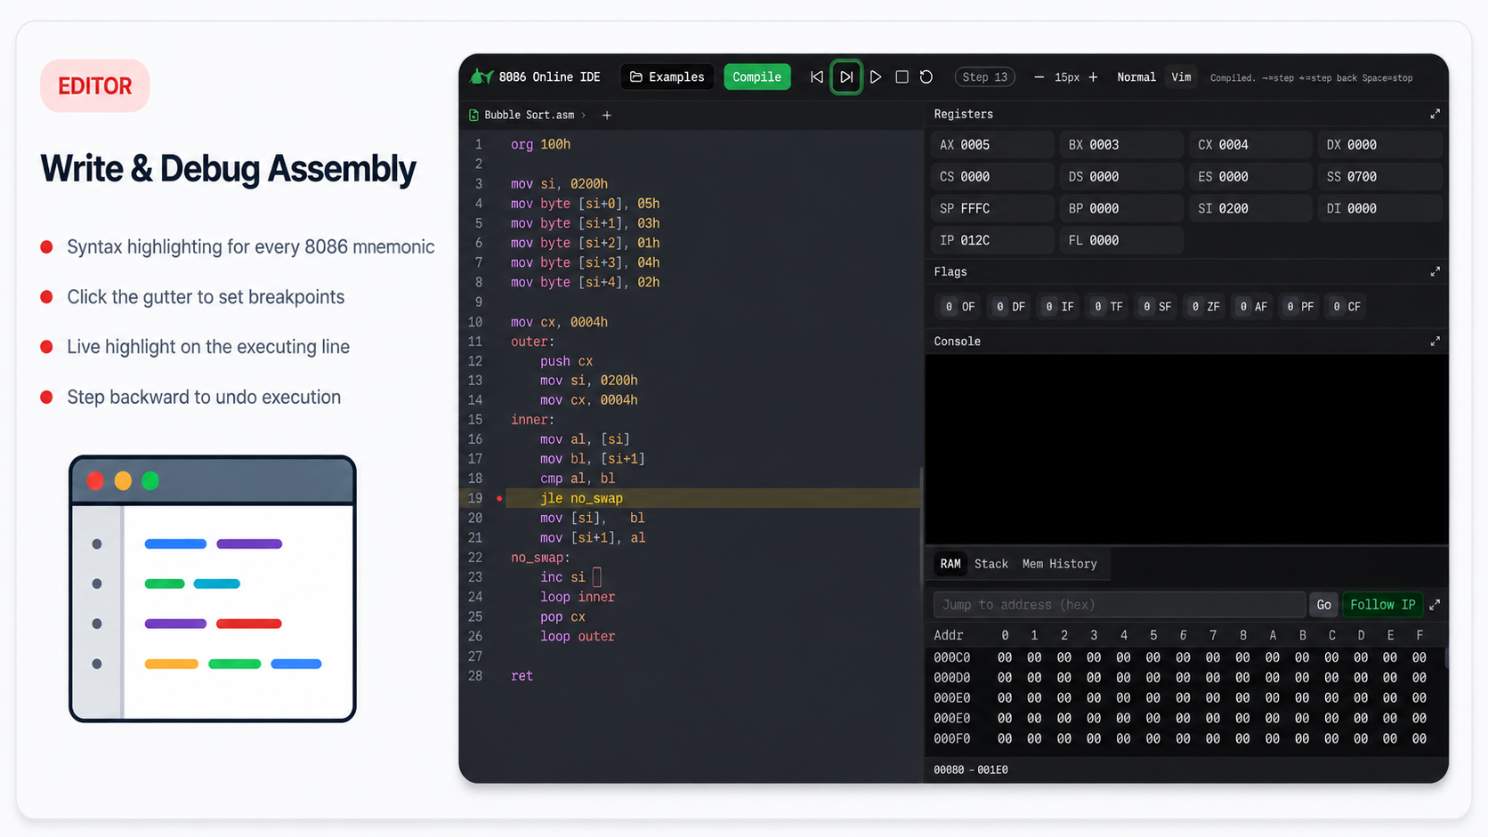Click the AX 0005 register box
The image size is (1488, 837).
(991, 145)
